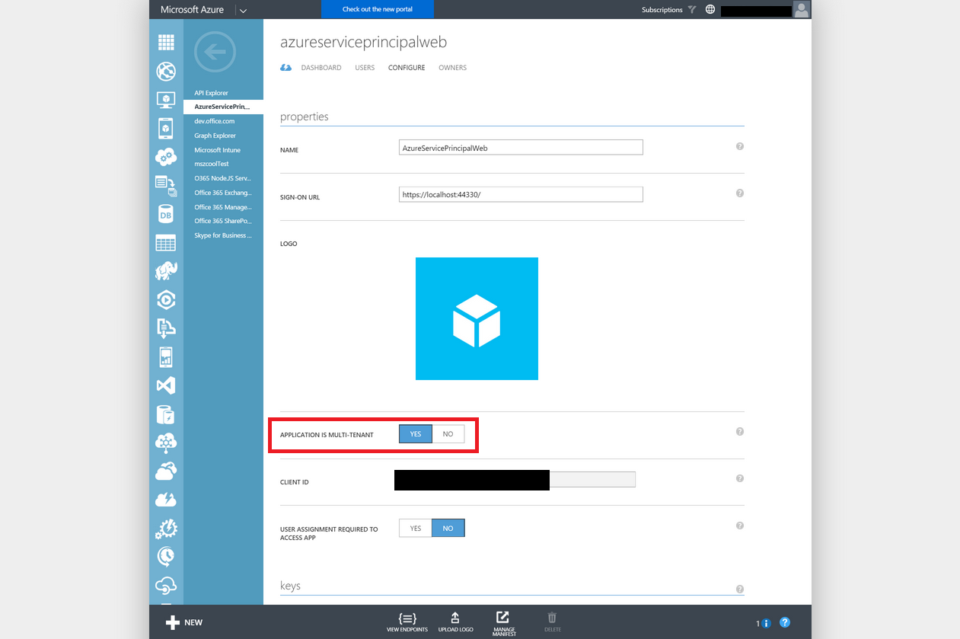Switch to the Dashboard tab
960x639 pixels.
coord(321,68)
